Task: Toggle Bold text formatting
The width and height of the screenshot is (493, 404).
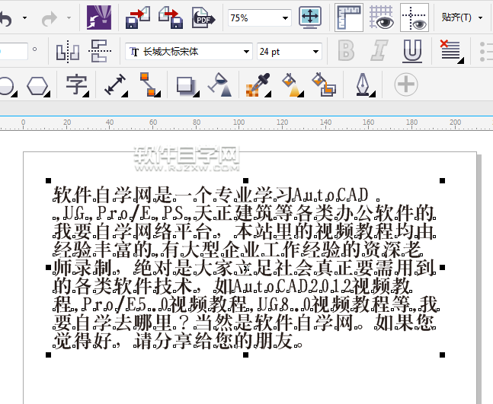Action: pos(346,50)
